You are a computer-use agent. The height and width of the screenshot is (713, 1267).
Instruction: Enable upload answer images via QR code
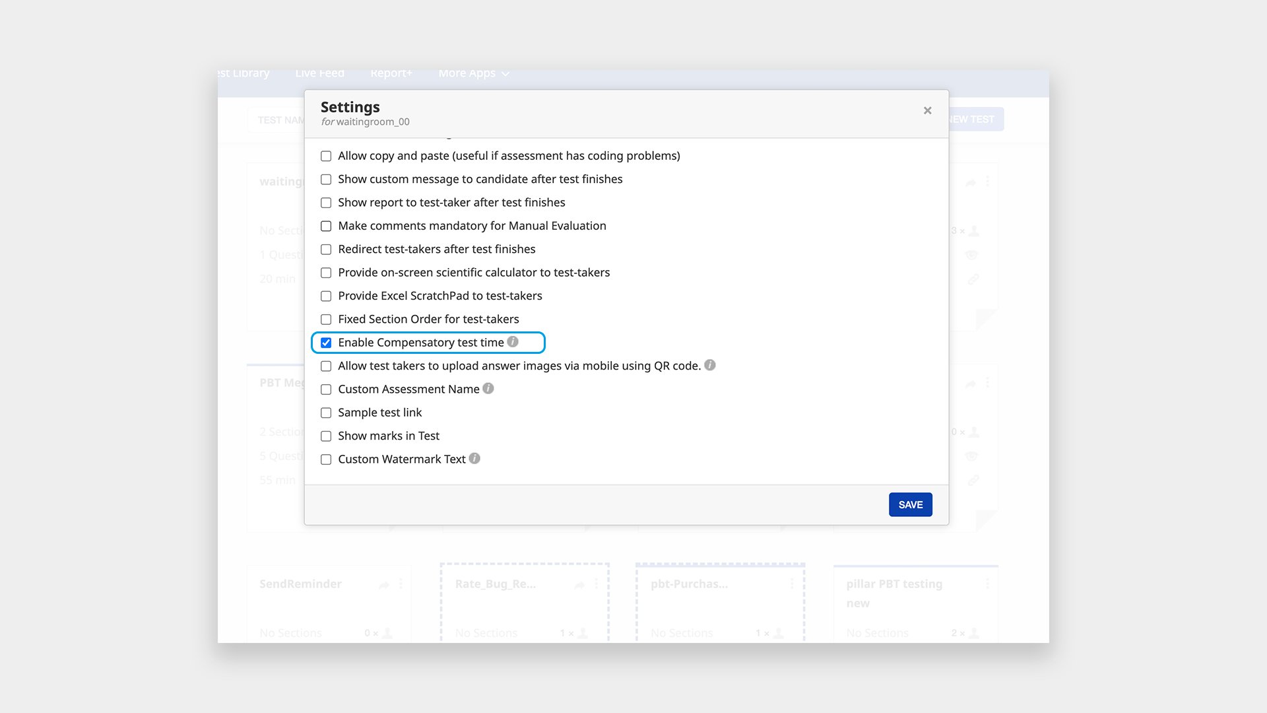pyautogui.click(x=326, y=366)
